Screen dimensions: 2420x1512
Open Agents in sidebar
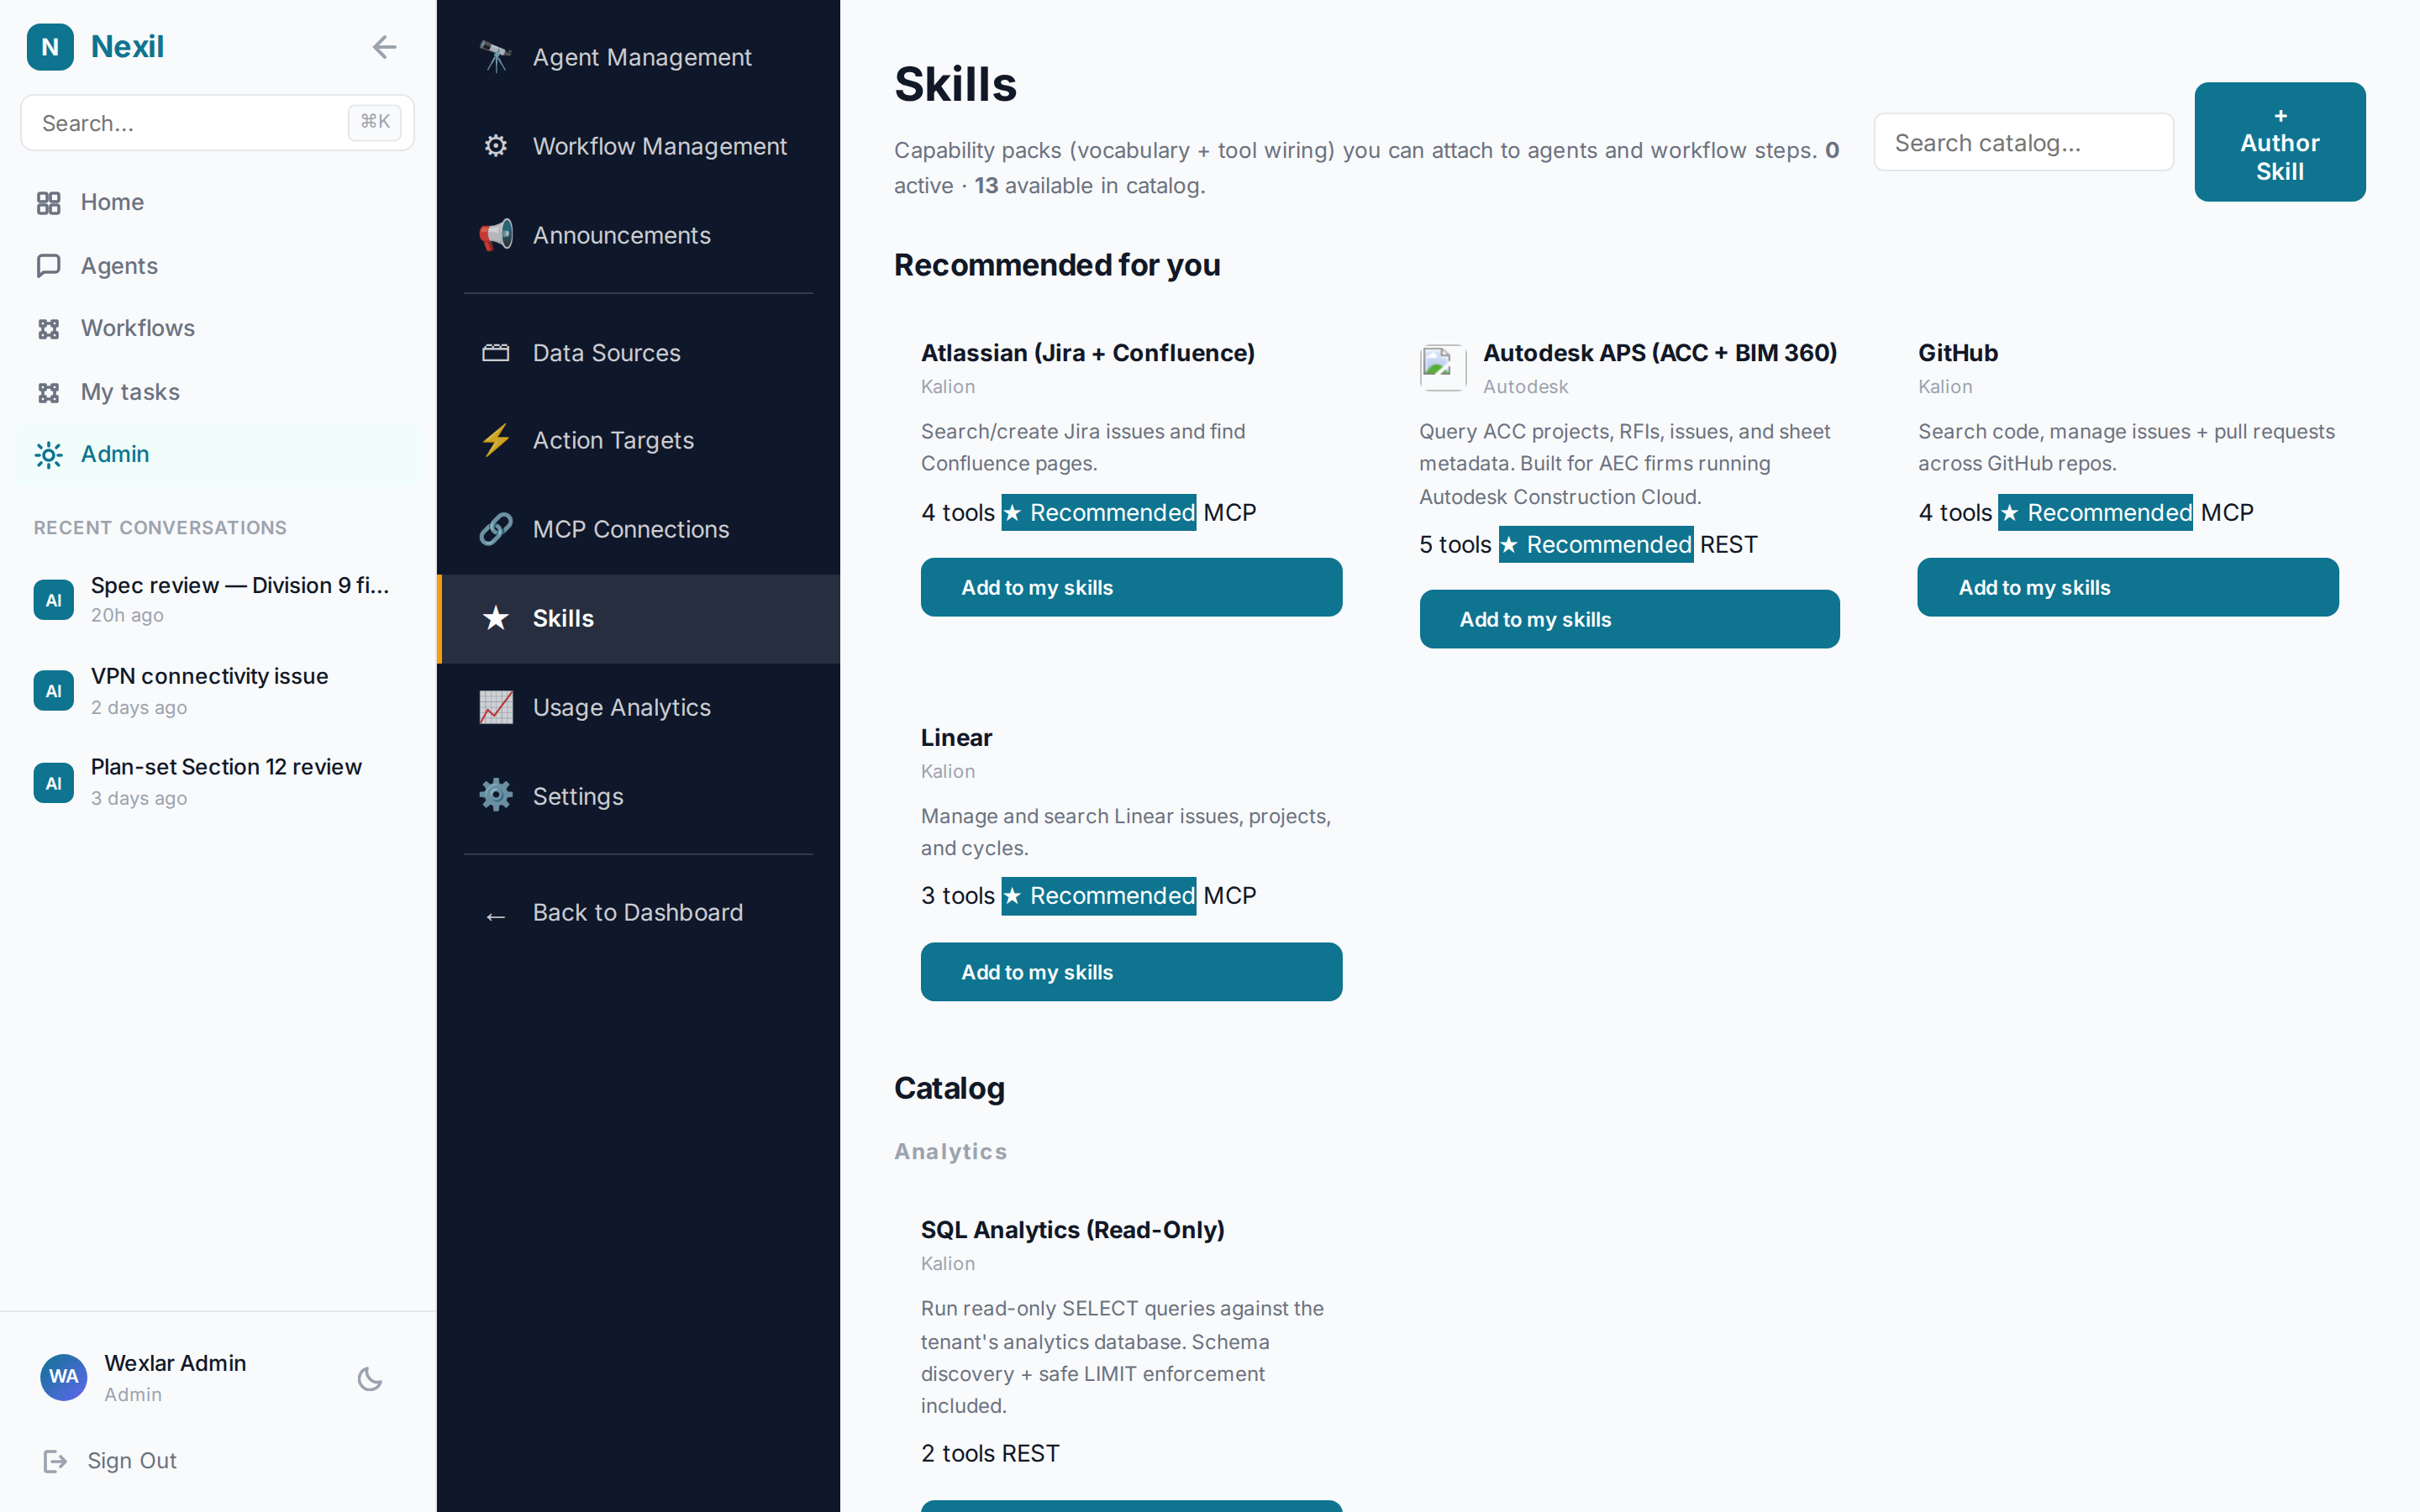[217, 266]
